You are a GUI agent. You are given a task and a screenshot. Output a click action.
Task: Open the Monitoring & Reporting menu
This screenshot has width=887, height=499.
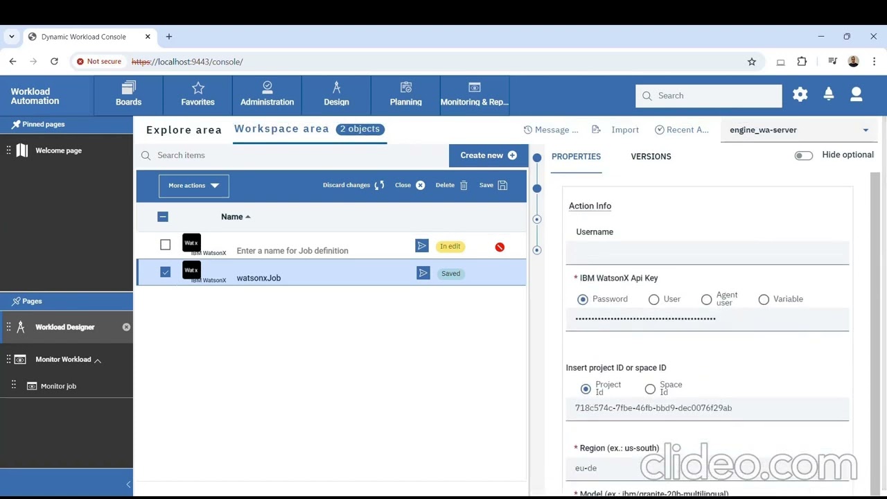click(x=475, y=95)
